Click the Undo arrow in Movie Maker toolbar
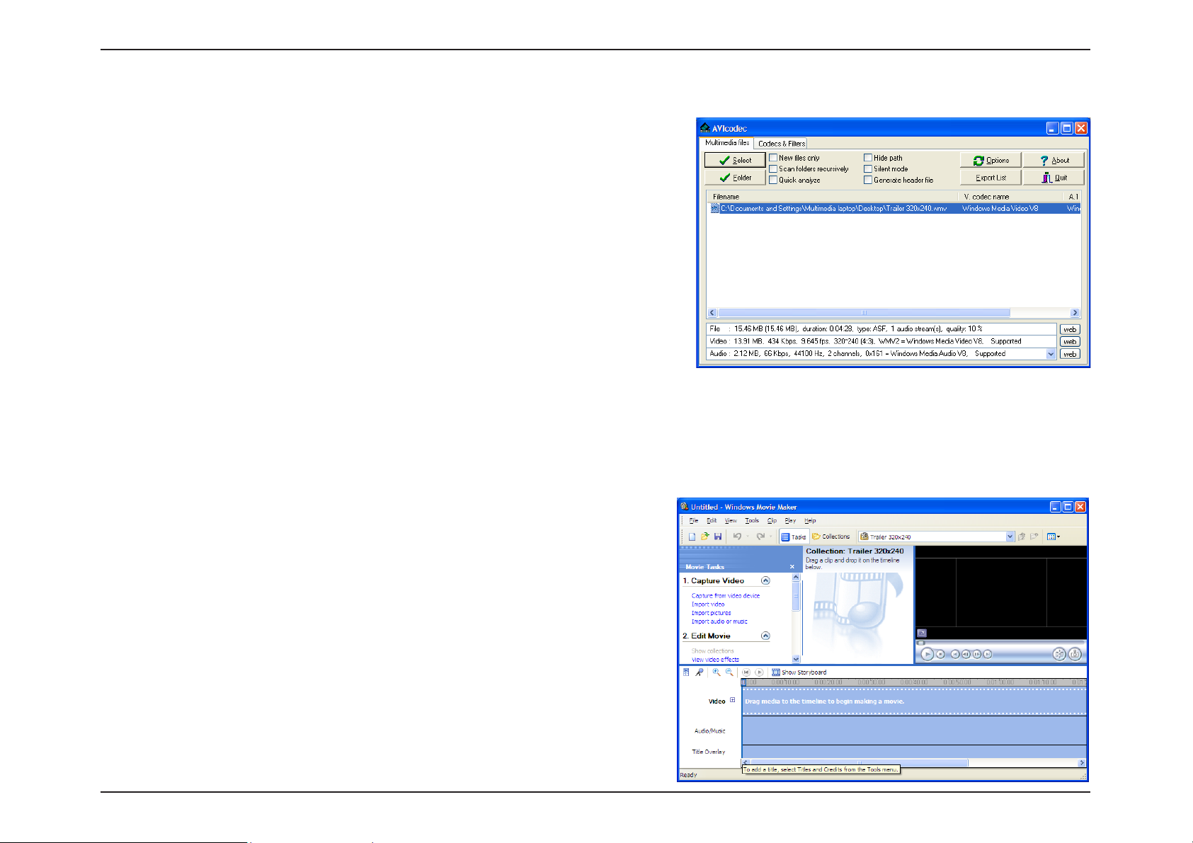The width and height of the screenshot is (1193, 843). click(737, 537)
